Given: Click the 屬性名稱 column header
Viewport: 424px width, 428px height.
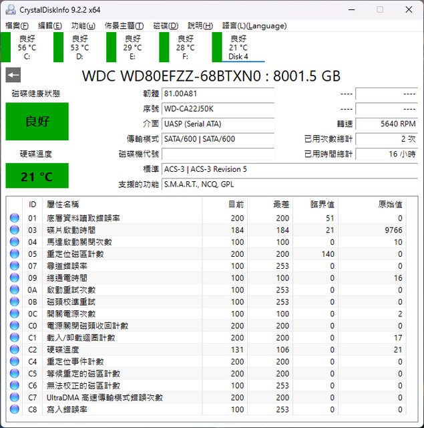Looking at the screenshot, I should point(122,204).
